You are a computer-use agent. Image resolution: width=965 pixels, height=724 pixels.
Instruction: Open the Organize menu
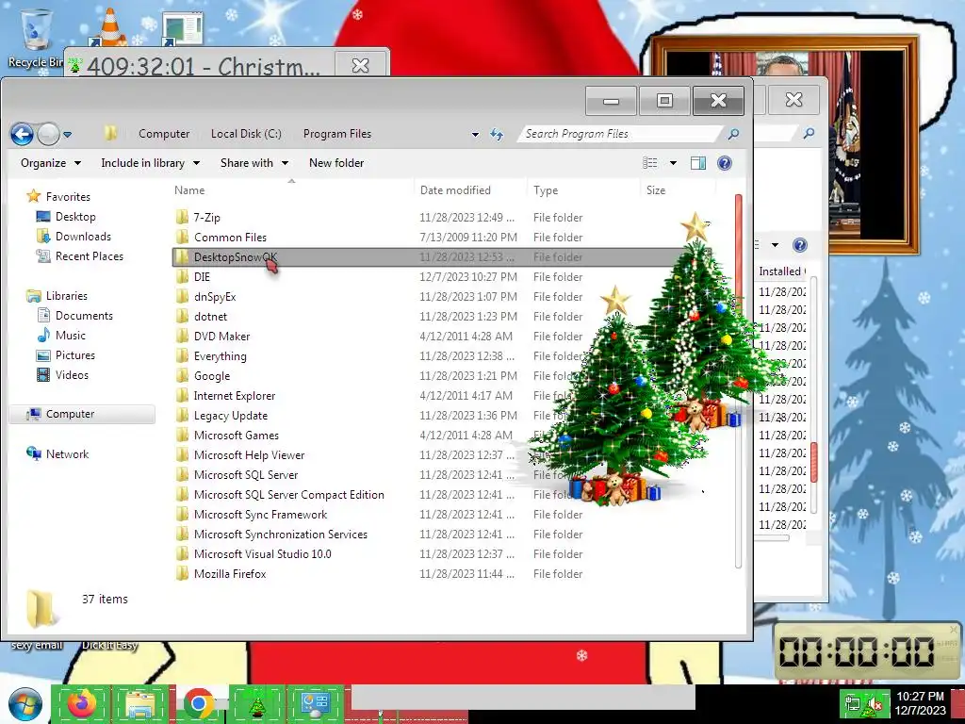pyautogui.click(x=51, y=163)
